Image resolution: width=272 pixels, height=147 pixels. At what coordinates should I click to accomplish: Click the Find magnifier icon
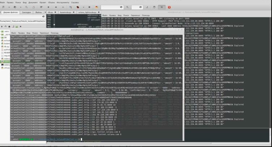click(x=127, y=7)
